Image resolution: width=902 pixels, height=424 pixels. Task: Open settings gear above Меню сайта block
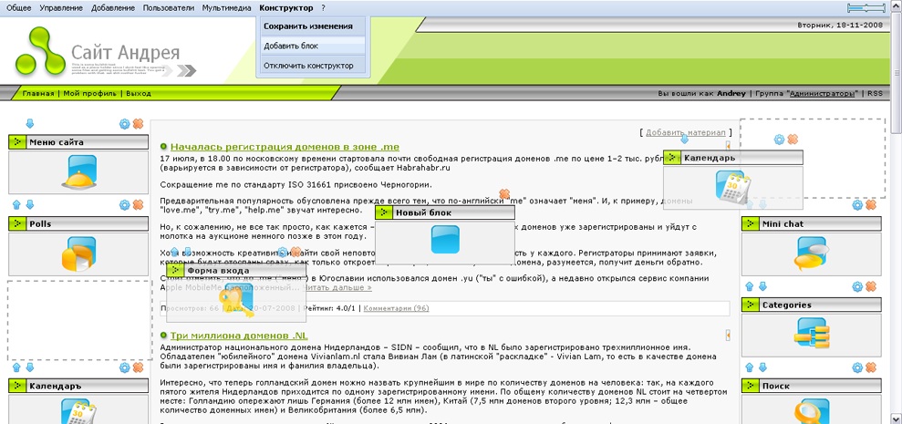(125, 124)
